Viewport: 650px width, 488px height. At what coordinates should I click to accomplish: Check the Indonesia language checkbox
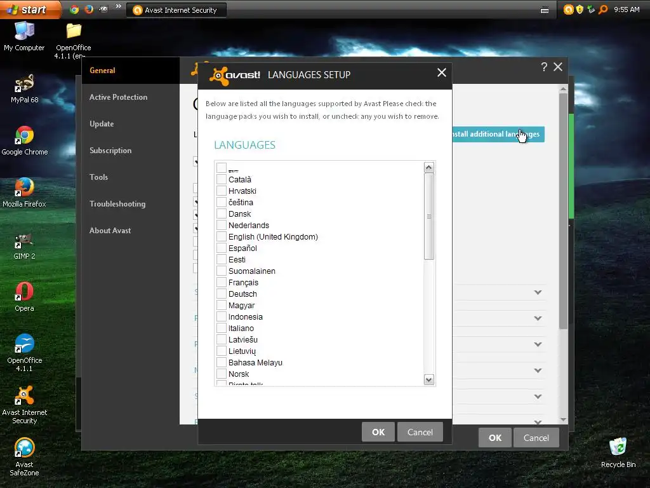(x=222, y=316)
